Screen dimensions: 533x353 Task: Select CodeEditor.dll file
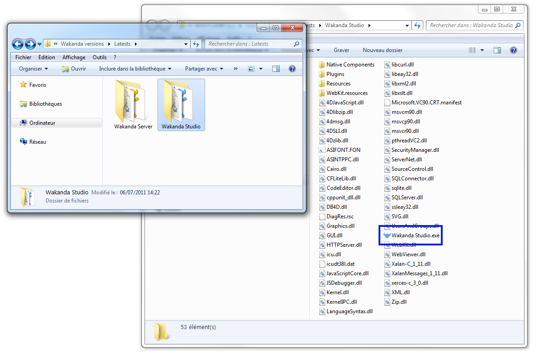click(x=340, y=188)
